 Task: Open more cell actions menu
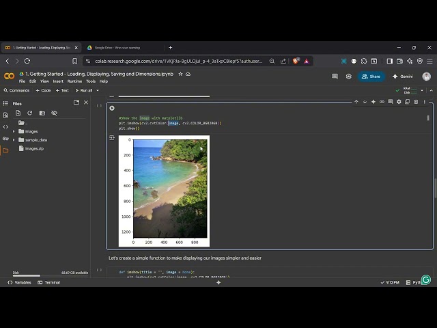[x=425, y=102]
